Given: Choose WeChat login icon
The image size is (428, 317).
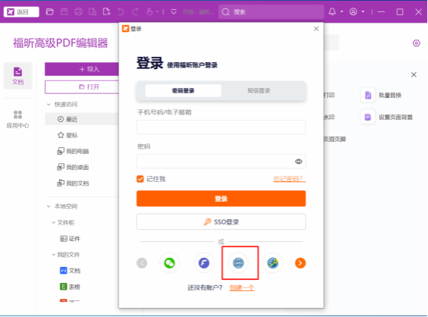Looking at the screenshot, I should [x=169, y=263].
